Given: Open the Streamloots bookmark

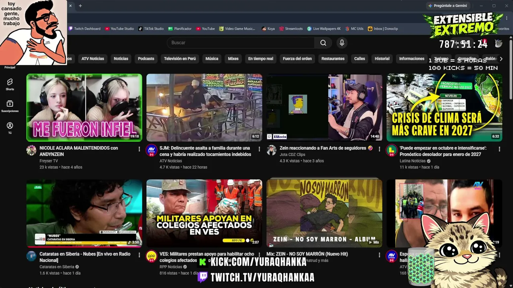Looking at the screenshot, I should coord(291,29).
